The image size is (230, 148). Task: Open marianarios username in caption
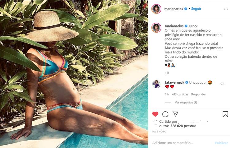174,26
